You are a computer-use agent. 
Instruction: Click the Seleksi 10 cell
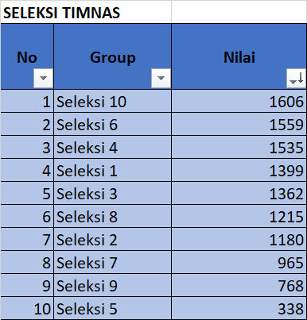pos(112,102)
